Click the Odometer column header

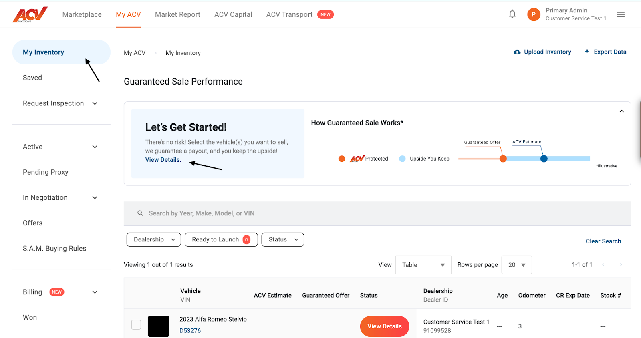(x=532, y=296)
